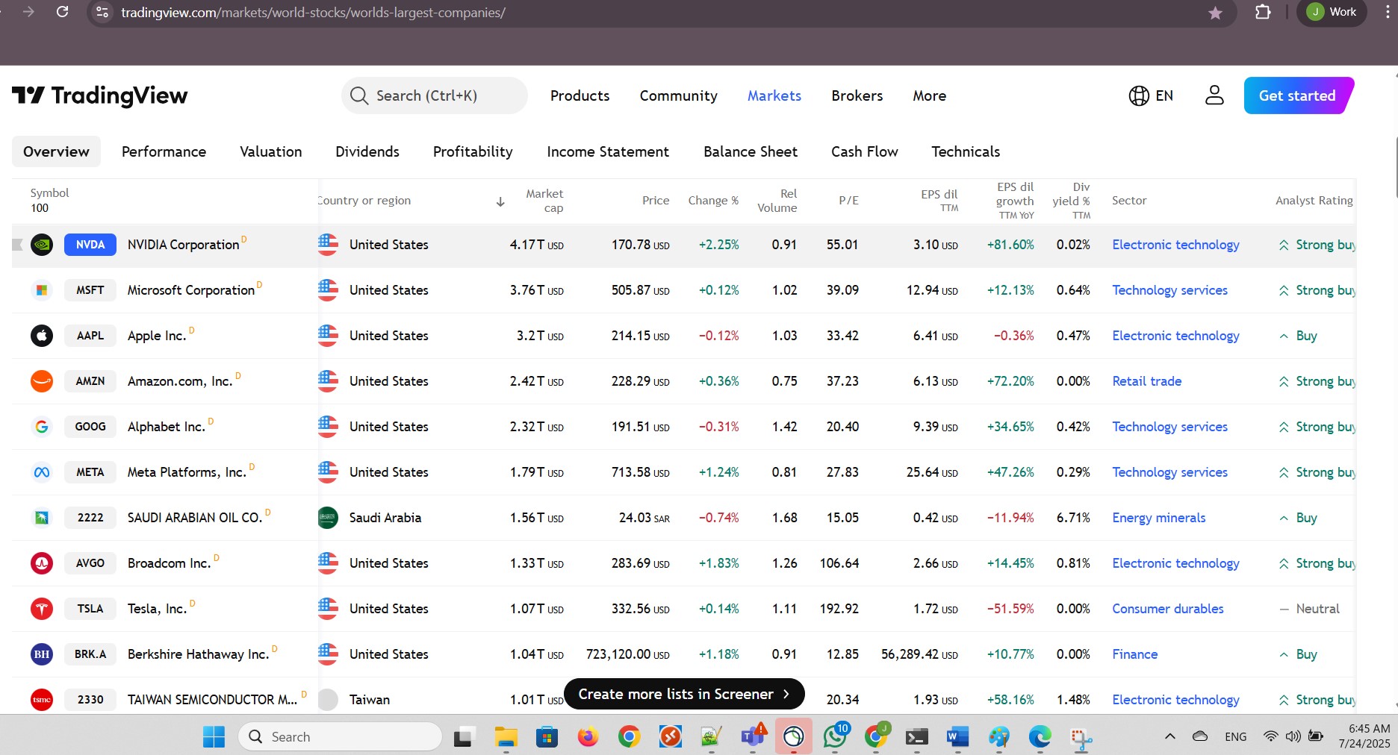Switch to the Income Statement tab

[x=608, y=151]
